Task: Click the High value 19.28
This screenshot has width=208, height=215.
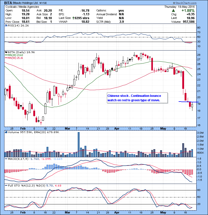Action: coord(25,14)
